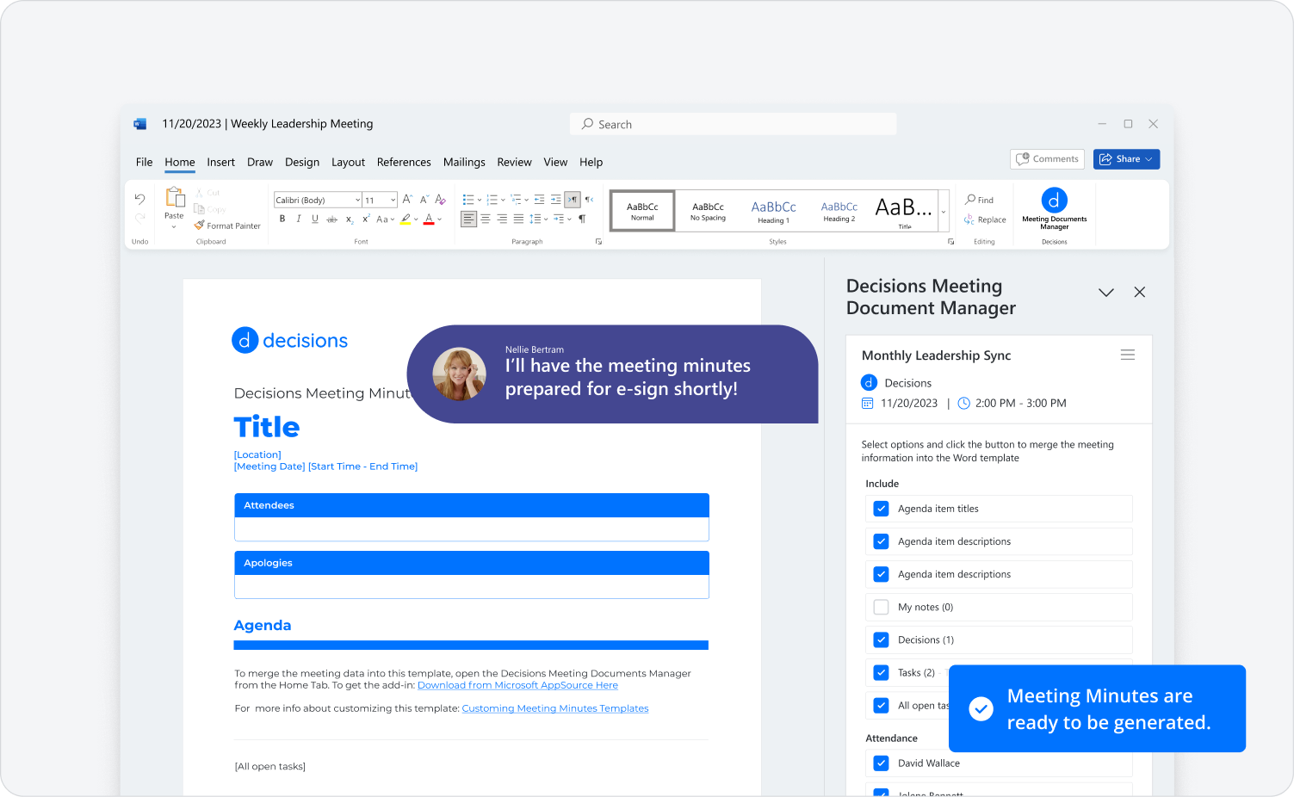
Task: Click the Format Painter brush
Action: [199, 226]
